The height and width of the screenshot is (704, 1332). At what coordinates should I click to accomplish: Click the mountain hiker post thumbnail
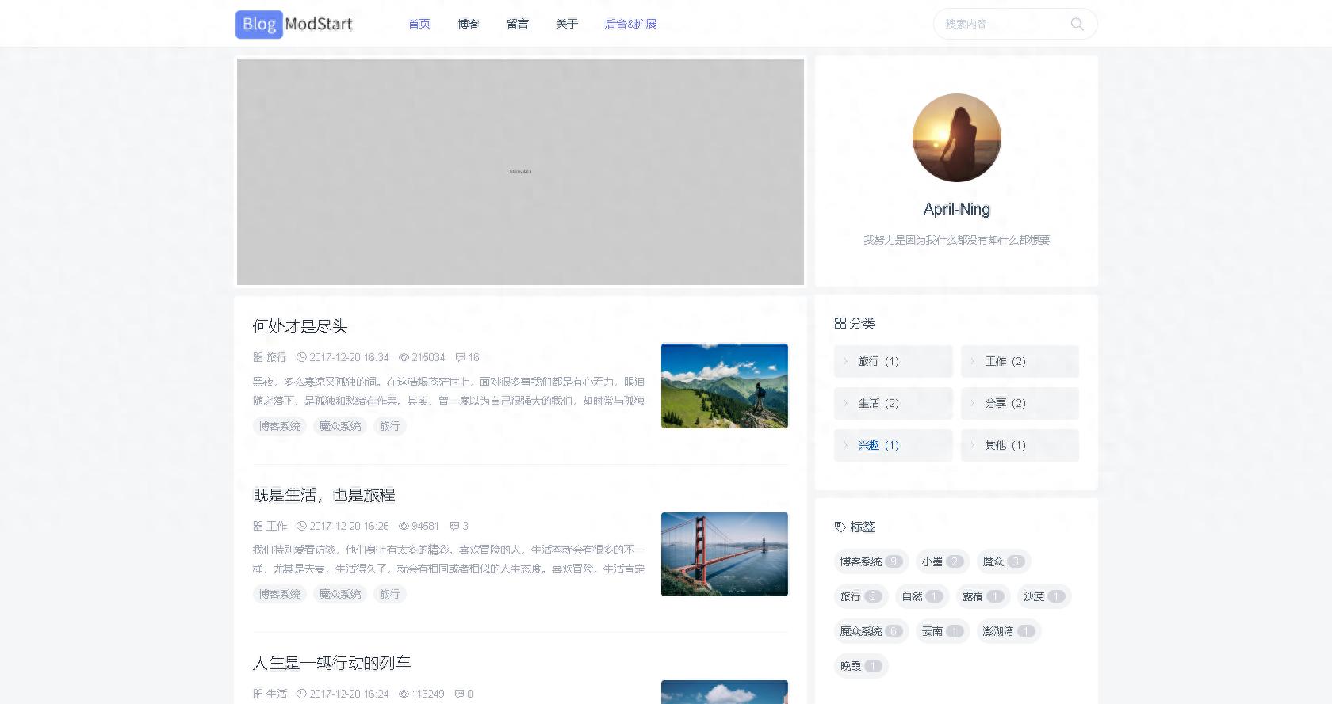click(725, 386)
